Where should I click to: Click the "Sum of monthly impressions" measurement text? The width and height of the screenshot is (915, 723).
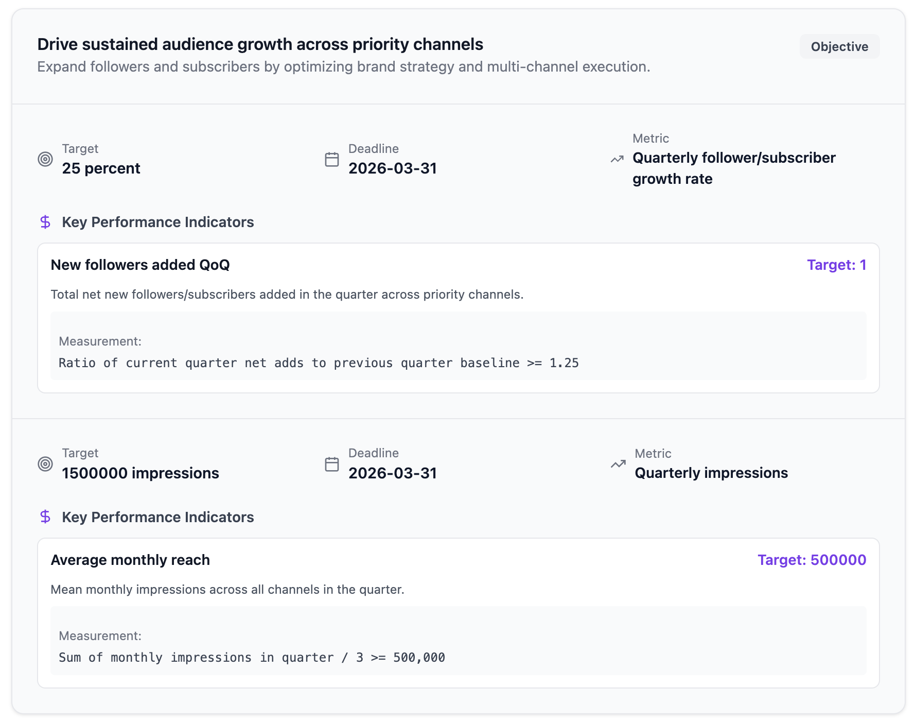(x=252, y=658)
